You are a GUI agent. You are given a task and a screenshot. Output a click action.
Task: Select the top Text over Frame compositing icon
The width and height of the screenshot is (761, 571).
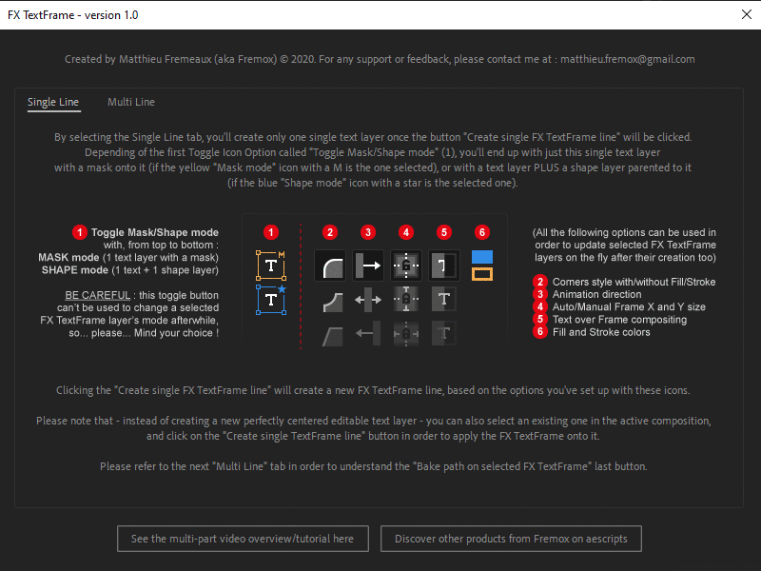[x=444, y=266]
